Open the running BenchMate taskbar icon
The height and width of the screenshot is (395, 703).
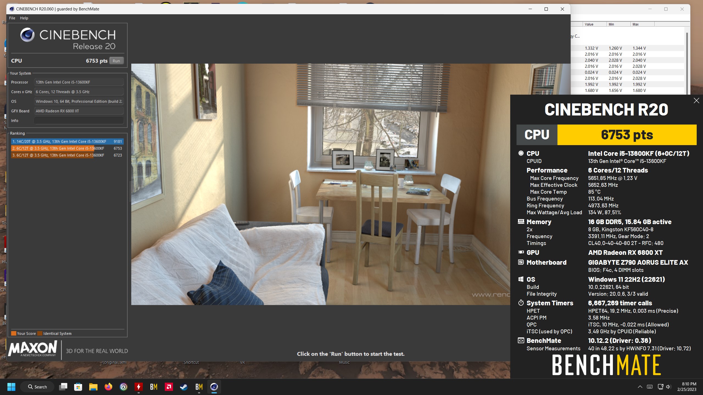click(199, 387)
